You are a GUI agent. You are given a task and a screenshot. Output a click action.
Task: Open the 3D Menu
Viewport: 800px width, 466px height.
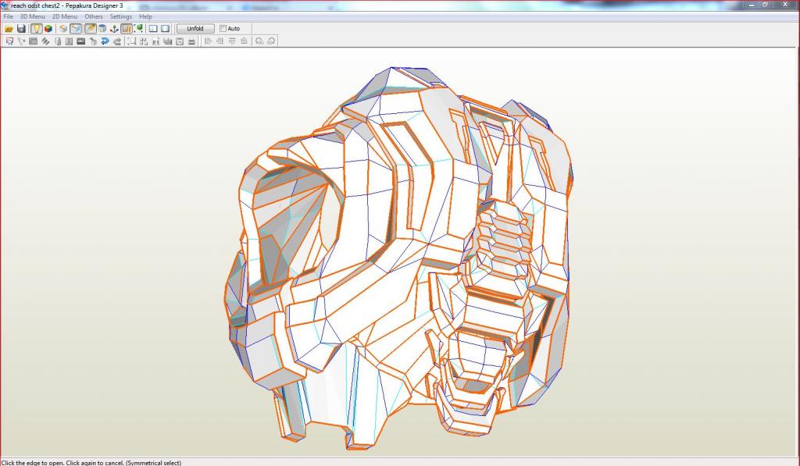32,16
